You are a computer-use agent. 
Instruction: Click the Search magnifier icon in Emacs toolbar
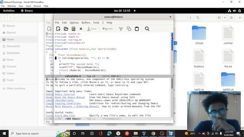147,29
